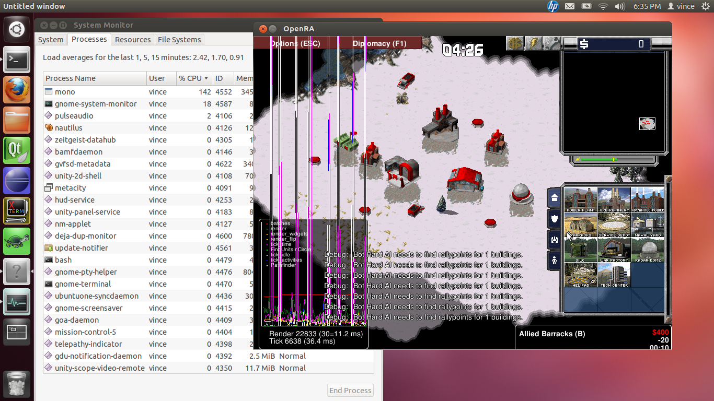Click the End Process button
This screenshot has width=714, height=401.
click(x=351, y=391)
